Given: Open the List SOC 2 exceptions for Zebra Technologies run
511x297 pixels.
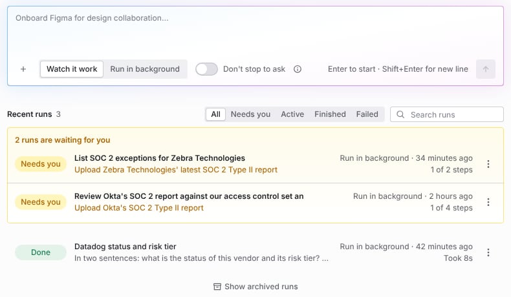Looking at the screenshot, I should coord(160,158).
